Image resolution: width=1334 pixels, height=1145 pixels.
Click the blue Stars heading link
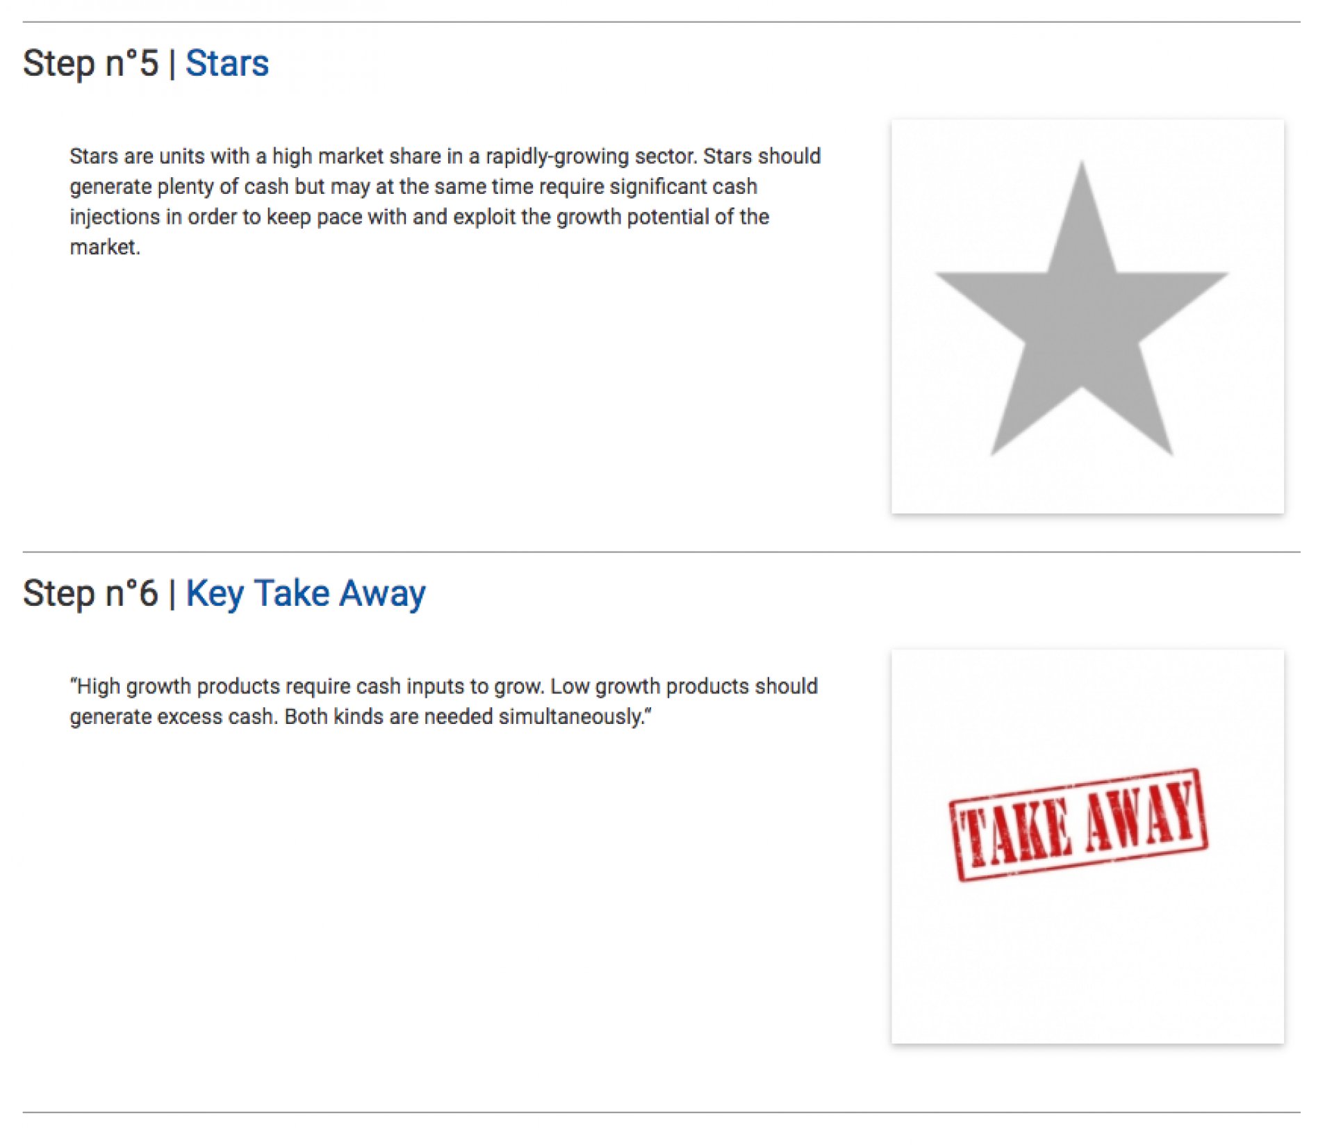click(227, 63)
